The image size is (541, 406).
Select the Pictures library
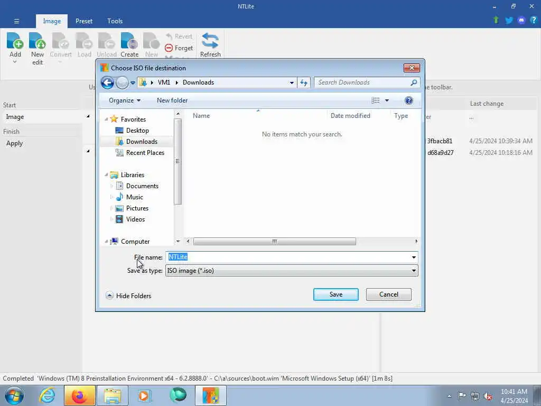coord(137,208)
